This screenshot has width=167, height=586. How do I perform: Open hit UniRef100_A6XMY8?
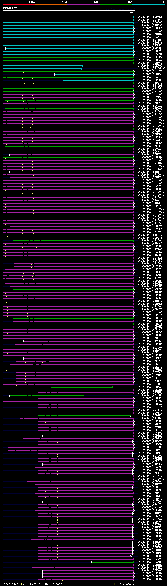150,37
